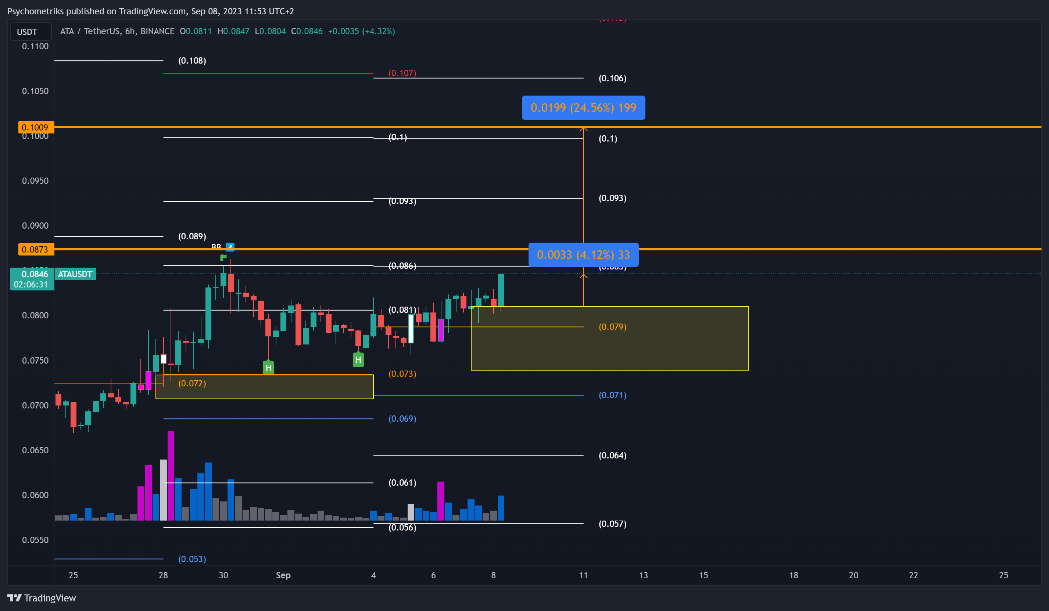Click the USDT currency button
This screenshot has height=611, width=1049.
pyautogui.click(x=31, y=32)
